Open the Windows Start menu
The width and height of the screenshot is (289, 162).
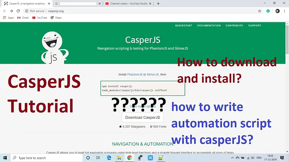click(x=5, y=158)
